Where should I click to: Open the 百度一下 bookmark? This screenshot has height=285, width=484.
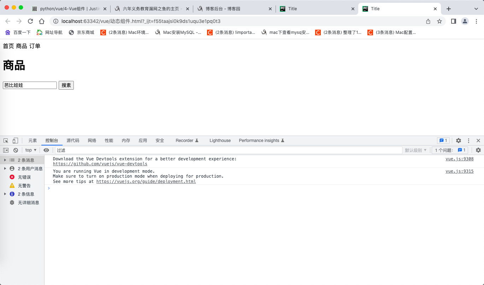(18, 32)
